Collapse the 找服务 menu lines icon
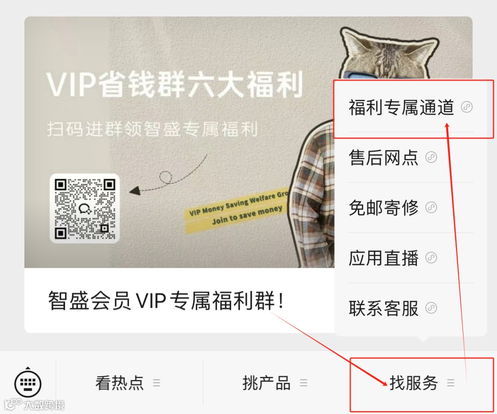Image resolution: width=497 pixels, height=414 pixels. (x=451, y=383)
